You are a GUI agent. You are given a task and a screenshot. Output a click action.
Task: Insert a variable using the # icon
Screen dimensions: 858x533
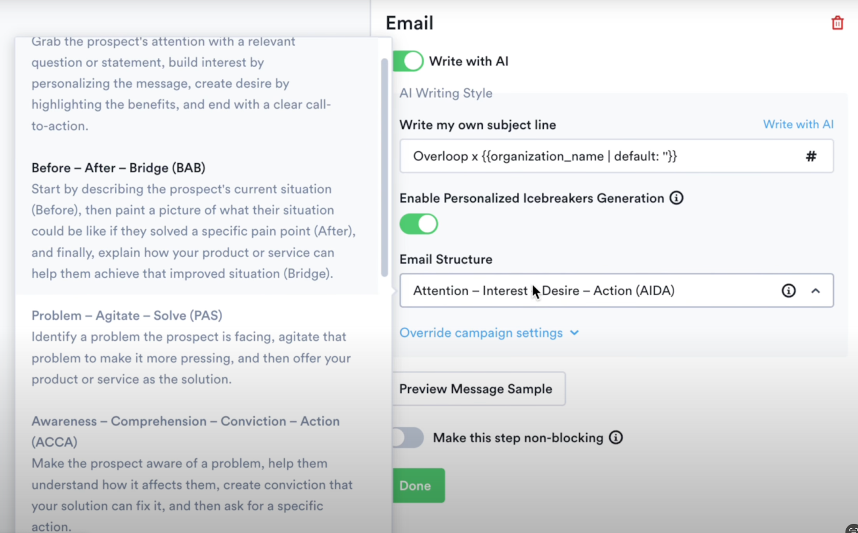tap(810, 156)
